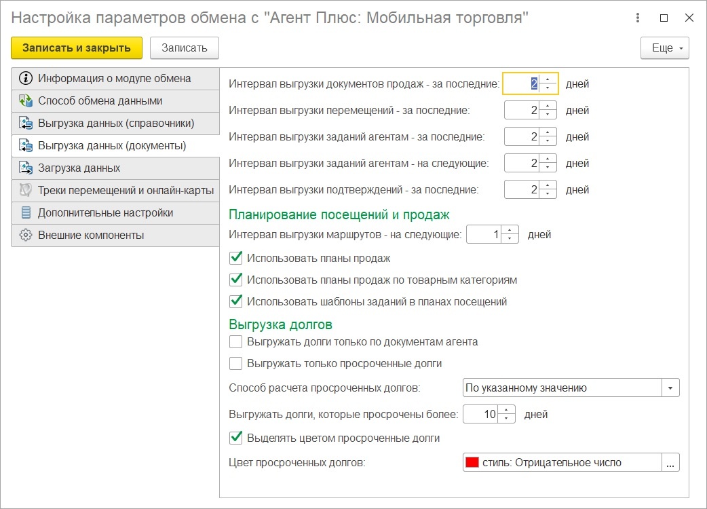Viewport: 707px width, 509px height.
Task: Increase overdue debts days threshold
Action: [x=506, y=410]
